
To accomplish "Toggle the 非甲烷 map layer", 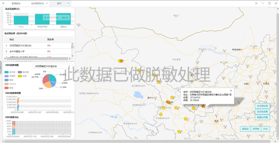I will (x=256, y=129).
